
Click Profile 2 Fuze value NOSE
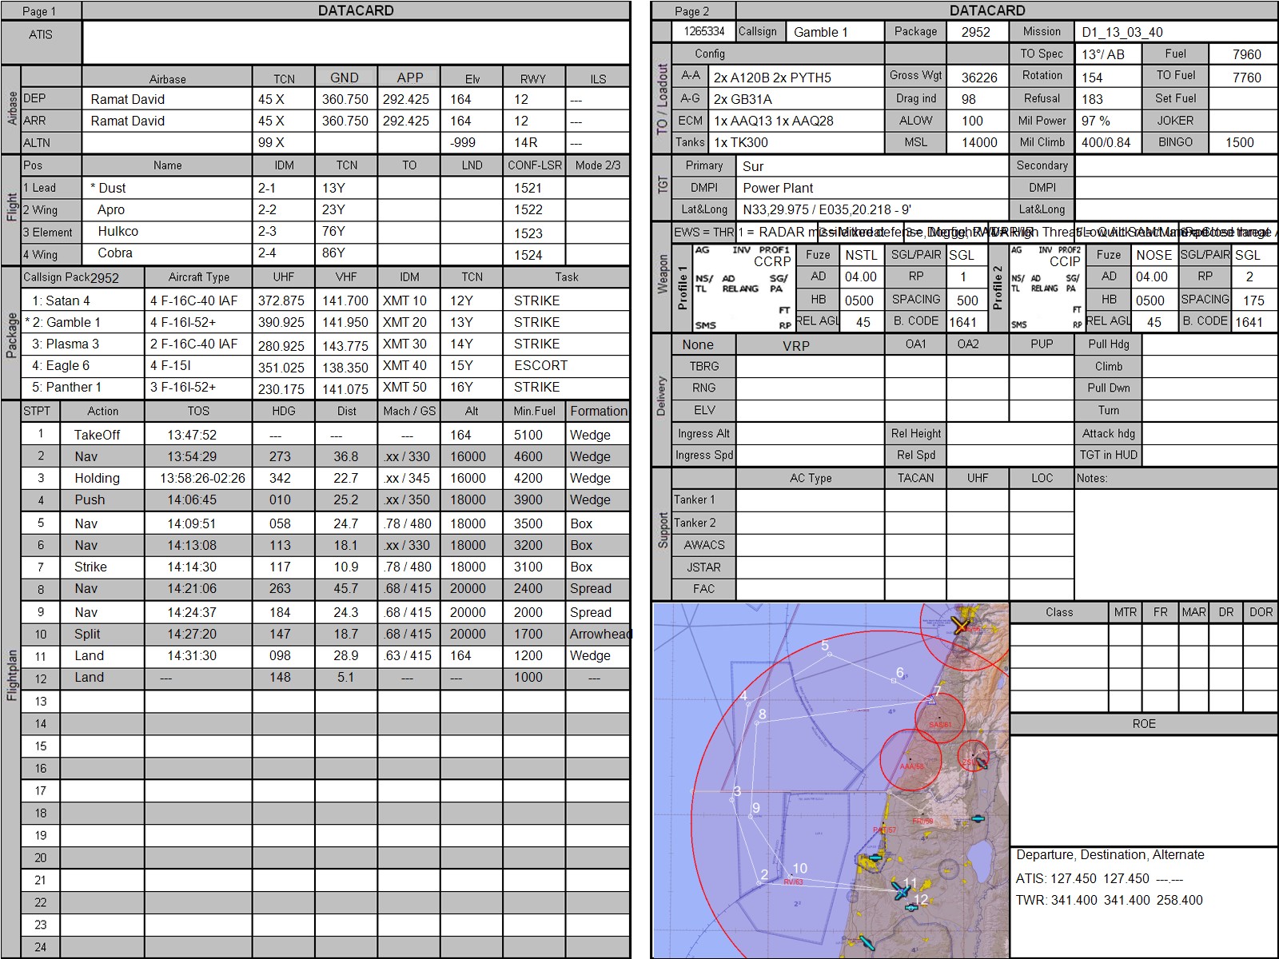(1153, 255)
